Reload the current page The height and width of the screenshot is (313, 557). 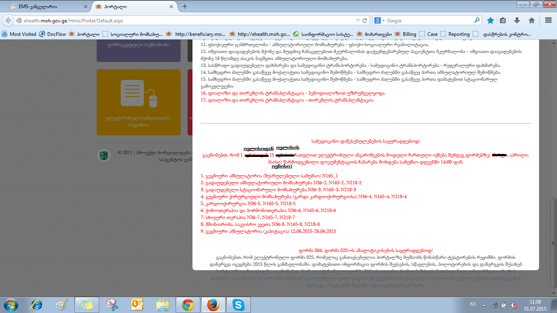(x=365, y=20)
